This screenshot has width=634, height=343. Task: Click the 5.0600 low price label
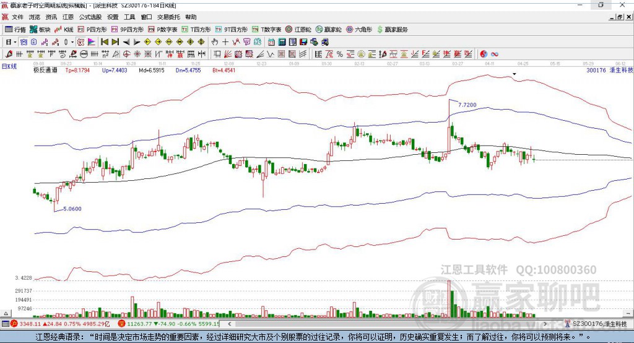pyautogui.click(x=72, y=209)
